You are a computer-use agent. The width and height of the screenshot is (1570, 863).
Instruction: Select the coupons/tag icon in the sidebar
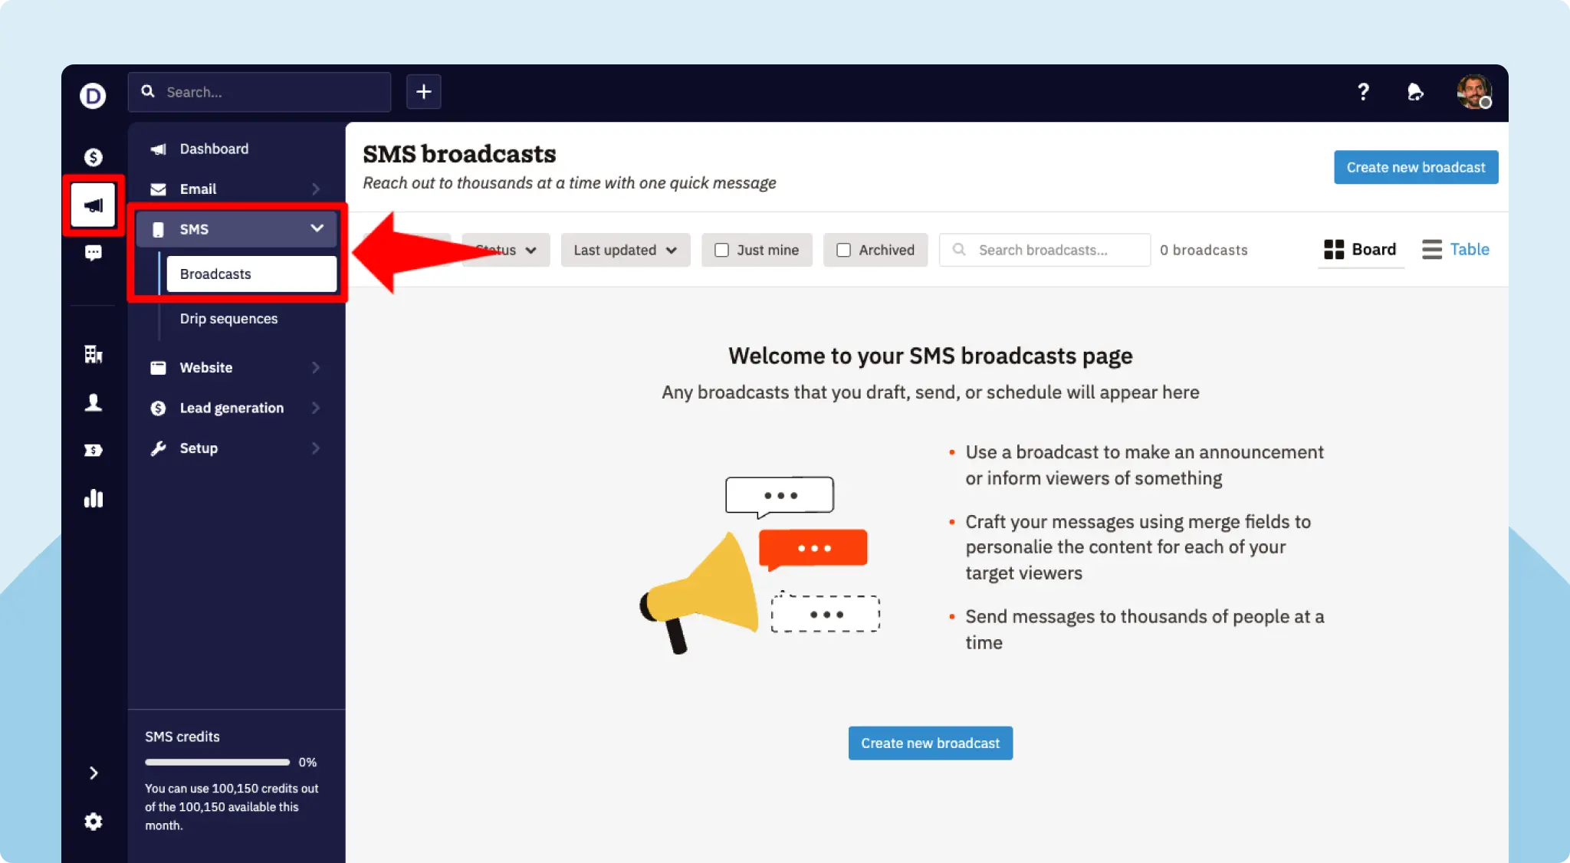pos(93,450)
